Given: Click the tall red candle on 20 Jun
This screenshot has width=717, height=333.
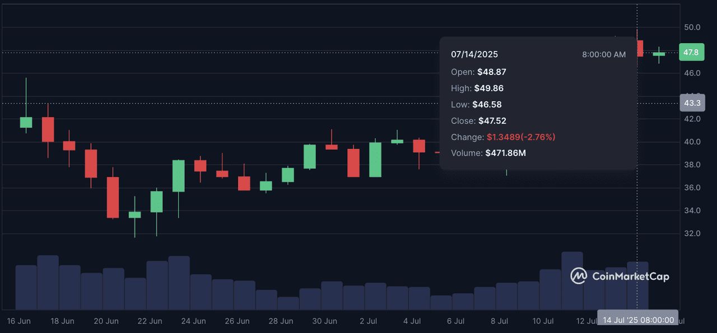Looking at the screenshot, I should point(113,197).
